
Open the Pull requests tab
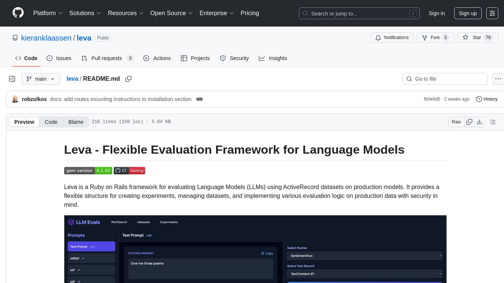click(x=107, y=58)
